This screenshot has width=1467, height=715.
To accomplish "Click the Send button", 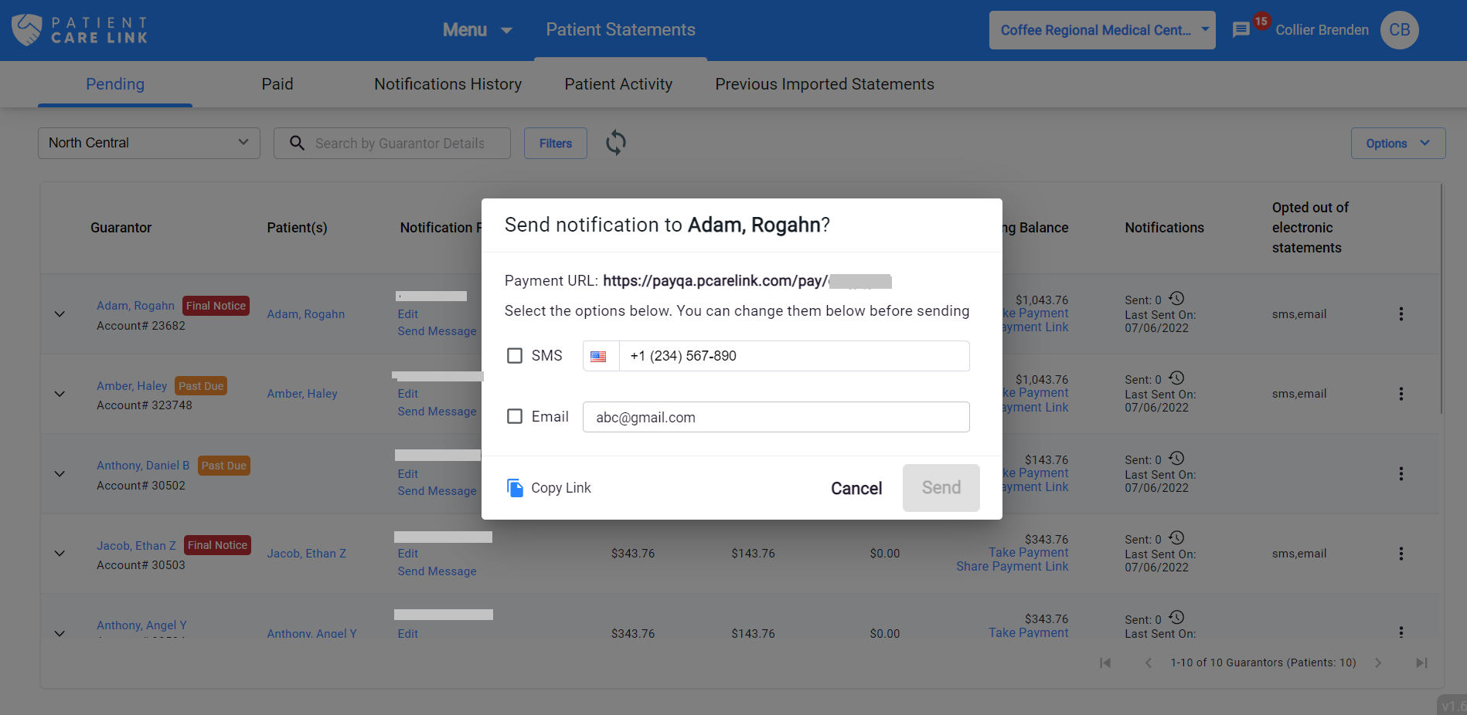I will point(941,488).
